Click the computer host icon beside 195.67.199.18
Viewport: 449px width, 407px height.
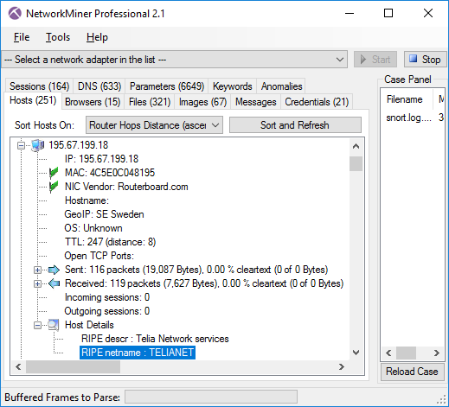[x=38, y=145]
